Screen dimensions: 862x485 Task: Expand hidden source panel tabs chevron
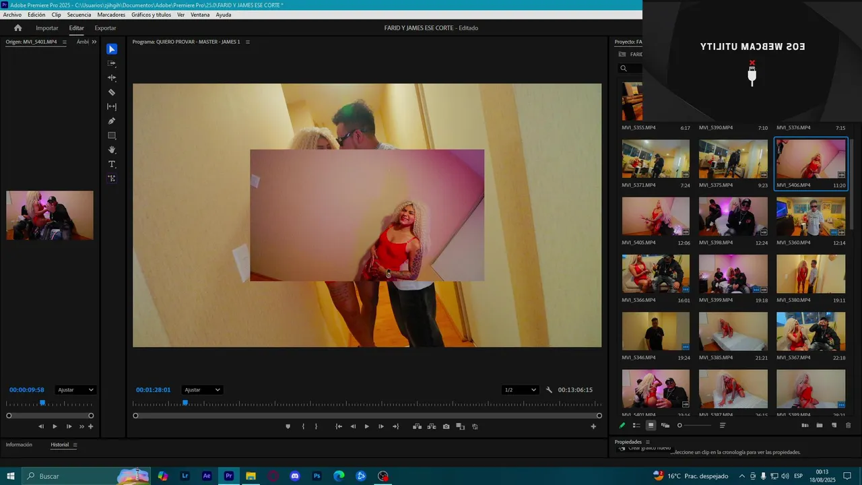pos(94,42)
